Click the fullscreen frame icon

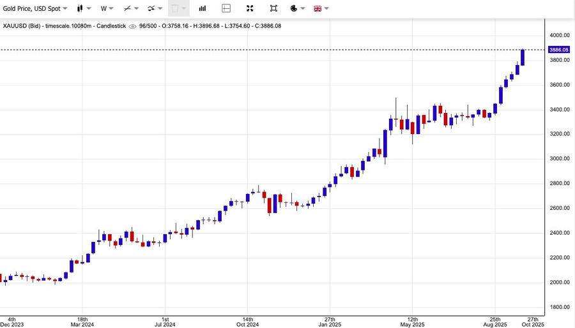tap(273, 9)
